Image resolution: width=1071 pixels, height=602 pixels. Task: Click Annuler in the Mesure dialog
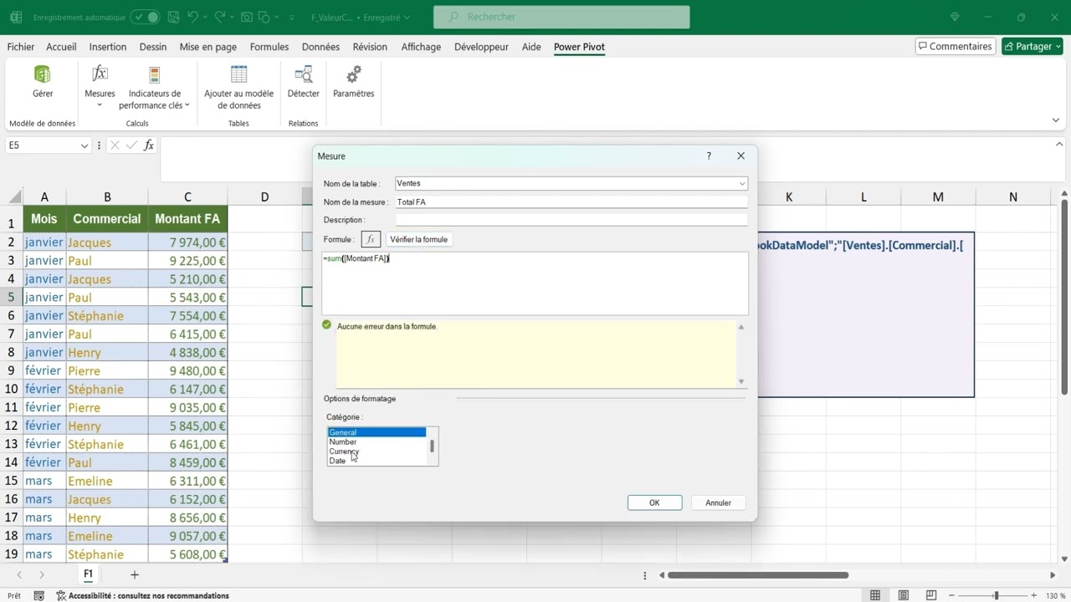(718, 503)
